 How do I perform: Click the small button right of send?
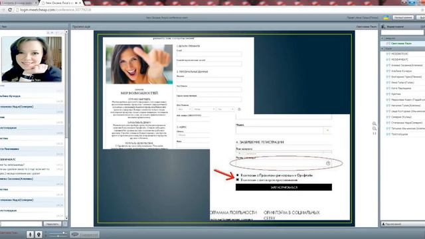coord(65,224)
